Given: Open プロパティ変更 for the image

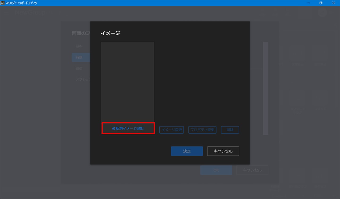Looking at the screenshot, I should (x=202, y=130).
